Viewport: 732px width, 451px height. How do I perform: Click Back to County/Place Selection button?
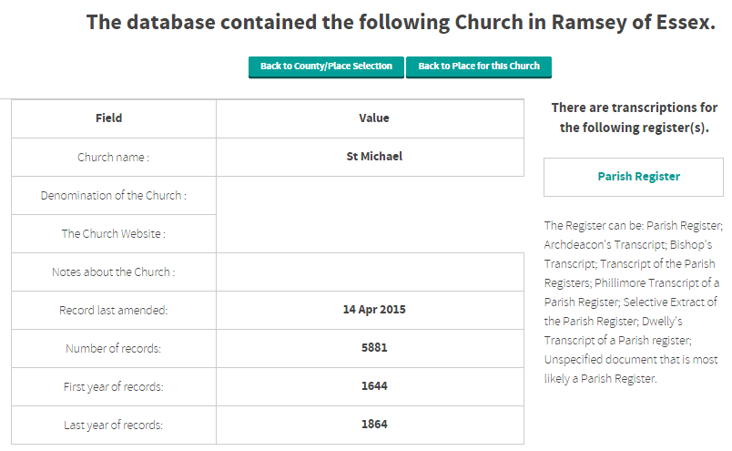tap(326, 67)
